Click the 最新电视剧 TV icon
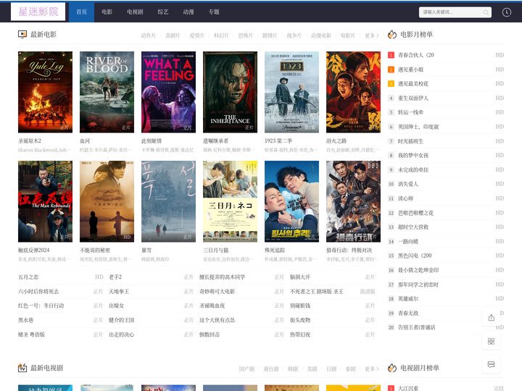Screen dimensions: 522x391 [x=22, y=368]
